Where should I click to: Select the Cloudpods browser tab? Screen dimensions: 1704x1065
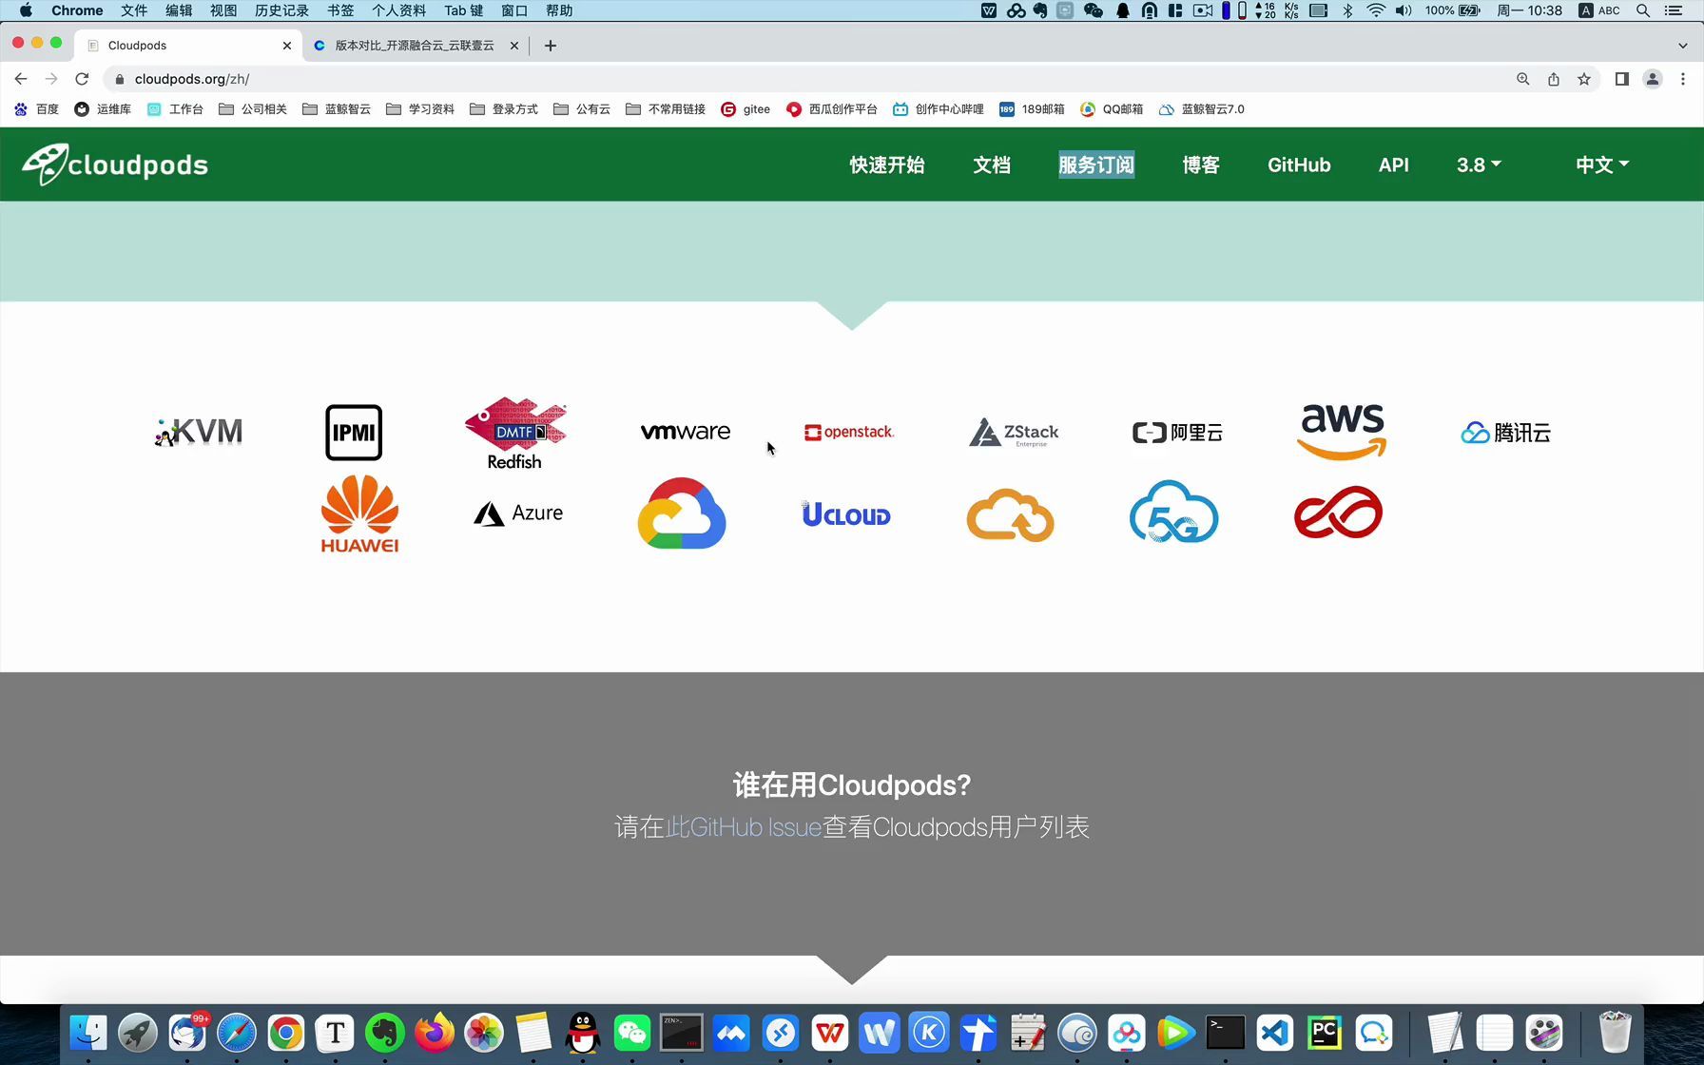pyautogui.click(x=188, y=46)
